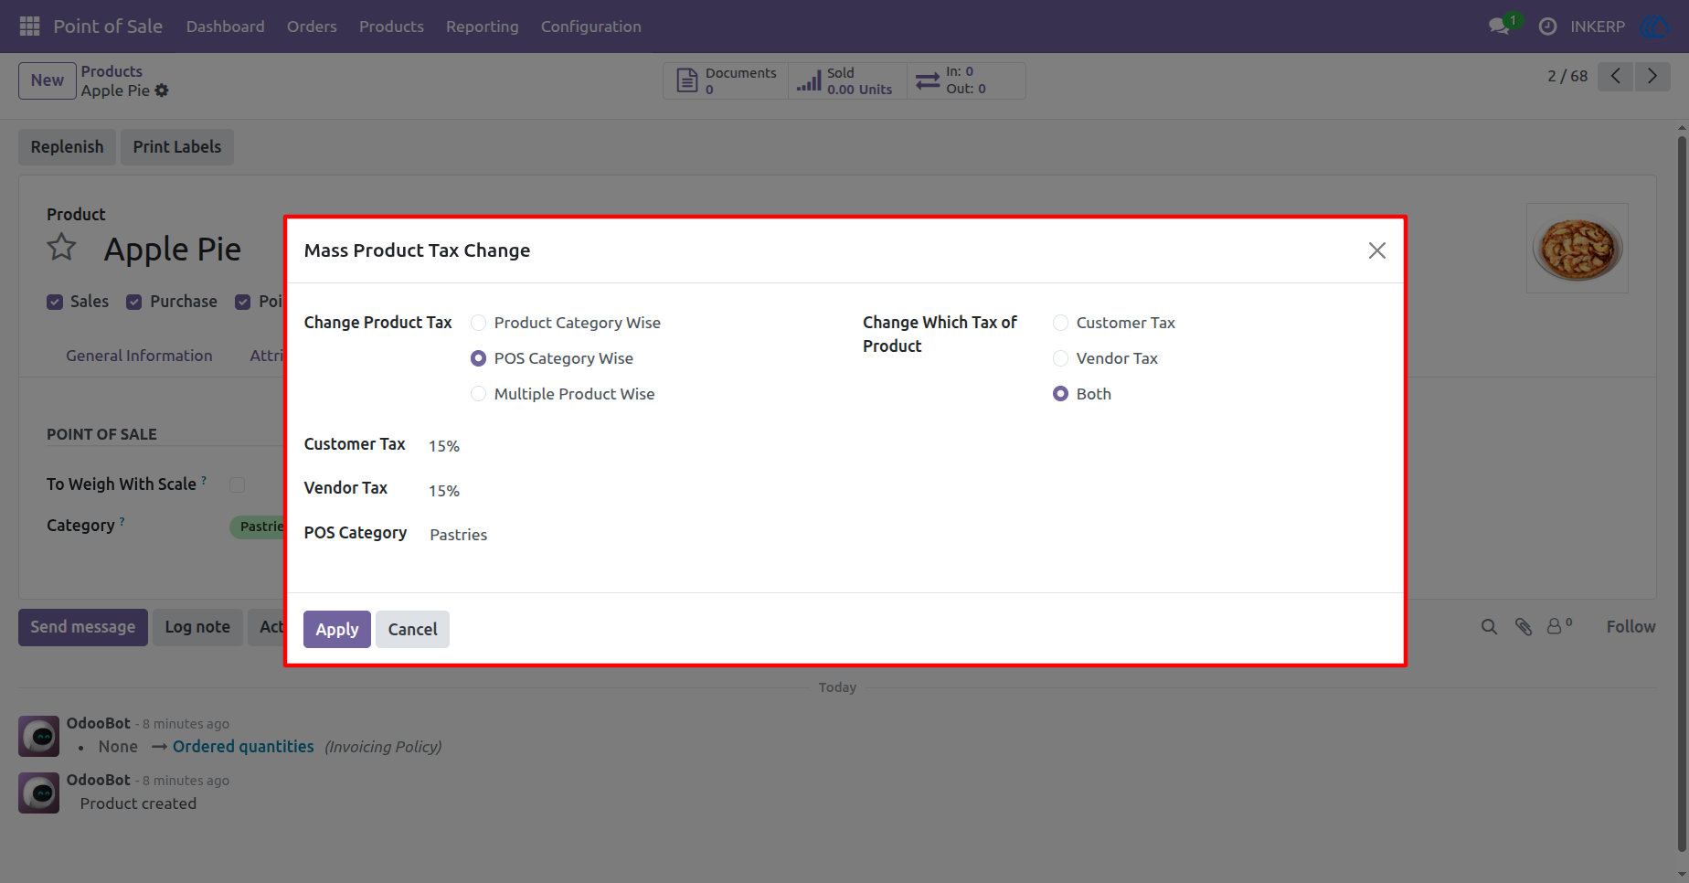Click first OdooBot avatar for Invoicing Policy note
The width and height of the screenshot is (1689, 883).
click(39, 736)
